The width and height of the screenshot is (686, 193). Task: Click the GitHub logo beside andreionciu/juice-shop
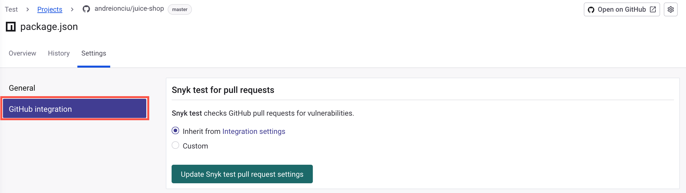[86, 9]
